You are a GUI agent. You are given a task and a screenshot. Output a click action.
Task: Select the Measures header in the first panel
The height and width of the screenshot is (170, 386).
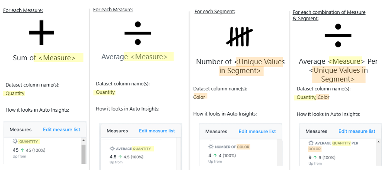tap(20, 130)
